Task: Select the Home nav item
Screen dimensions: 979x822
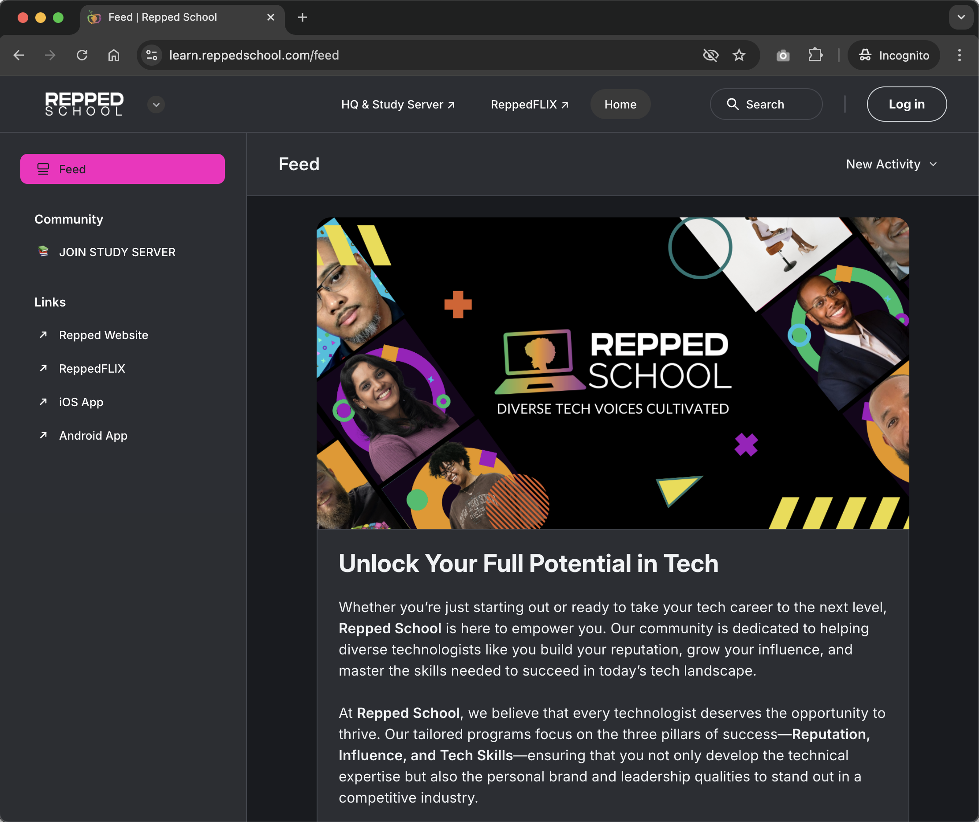Action: (x=620, y=104)
